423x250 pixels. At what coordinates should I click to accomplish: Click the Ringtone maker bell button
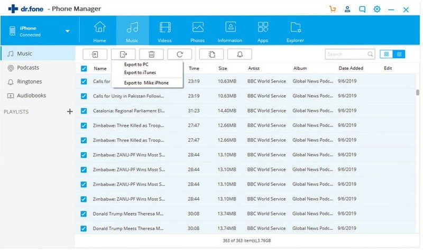pos(240,54)
